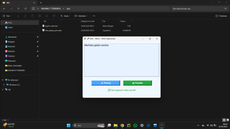This screenshot has width=230, height=129.
Task: Close the dist Explorer tab
Action: pyautogui.click(x=34, y=3)
